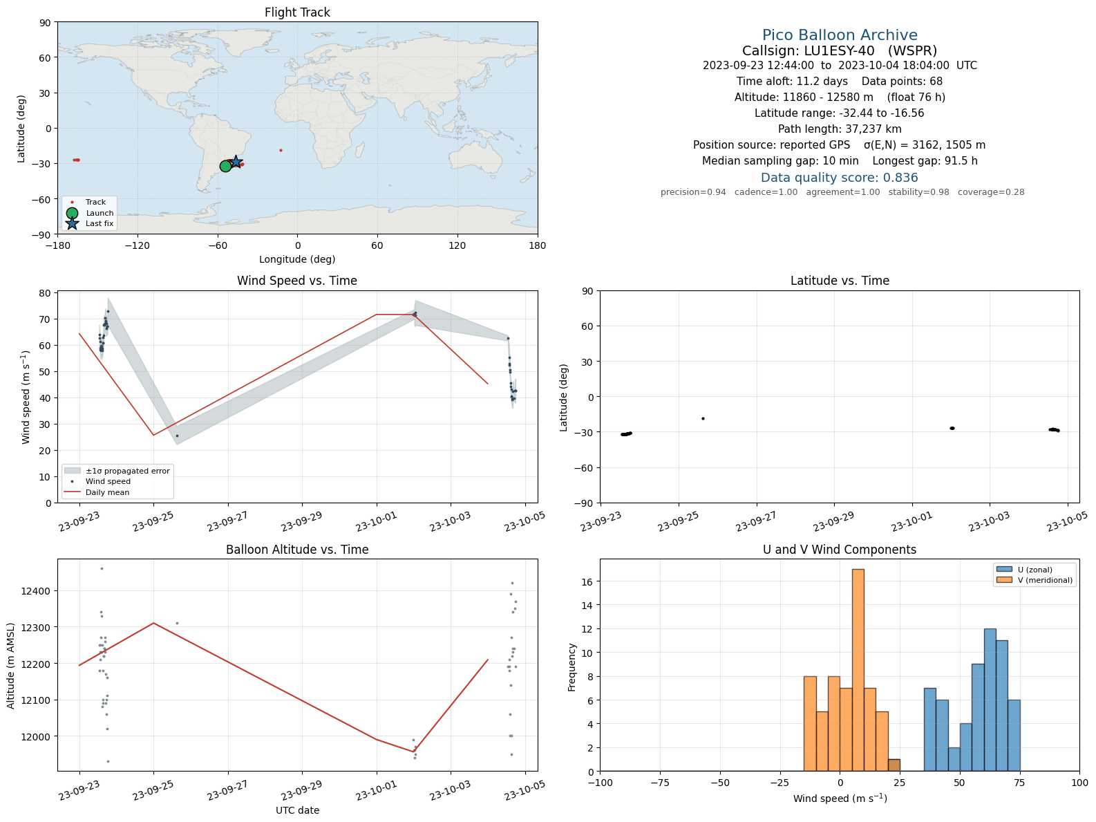This screenshot has width=1096, height=822.
Task: Click the Data quality score: 0.836 text
Action: (x=840, y=178)
